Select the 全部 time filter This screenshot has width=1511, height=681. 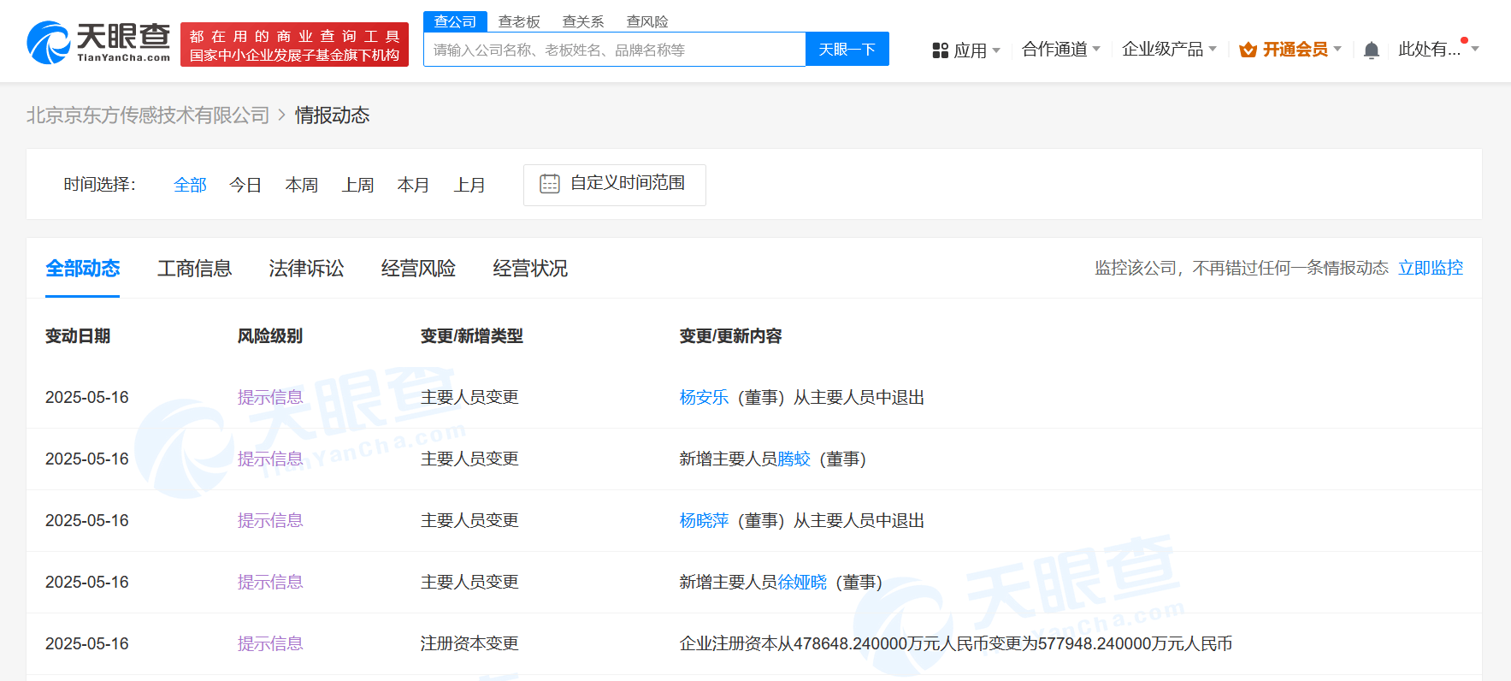click(190, 185)
